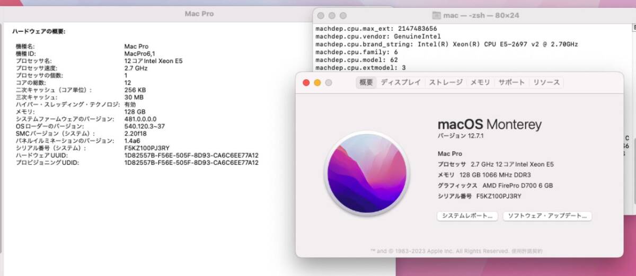The height and width of the screenshot is (276, 636).
Task: Click the 2.20f18 SMC version value
Action: coord(136,133)
